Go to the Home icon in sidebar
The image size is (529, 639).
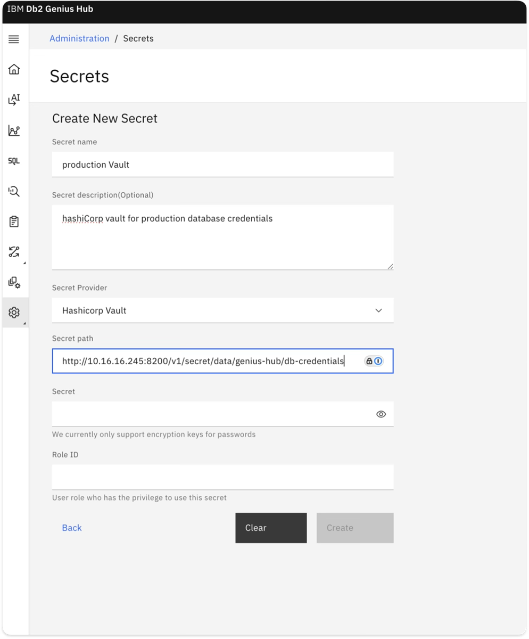click(x=14, y=69)
